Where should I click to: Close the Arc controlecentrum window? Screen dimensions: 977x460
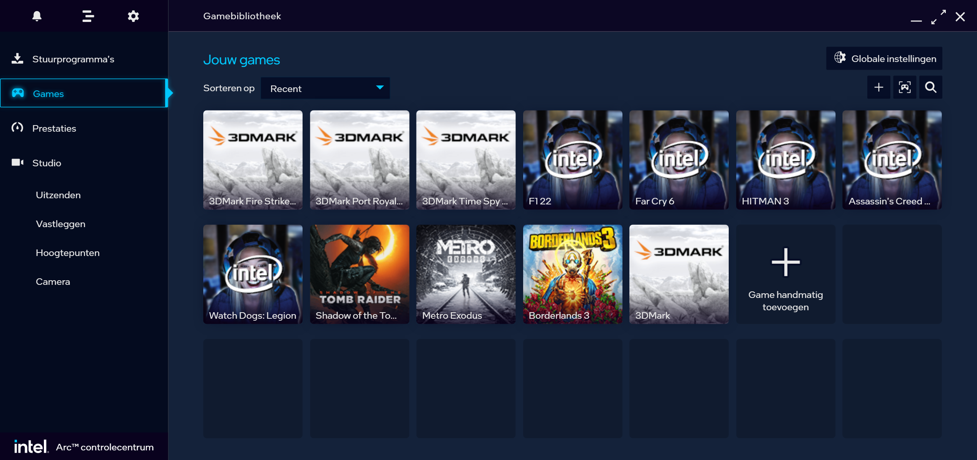(x=960, y=17)
